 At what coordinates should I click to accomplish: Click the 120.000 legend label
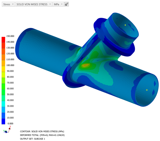10,54
